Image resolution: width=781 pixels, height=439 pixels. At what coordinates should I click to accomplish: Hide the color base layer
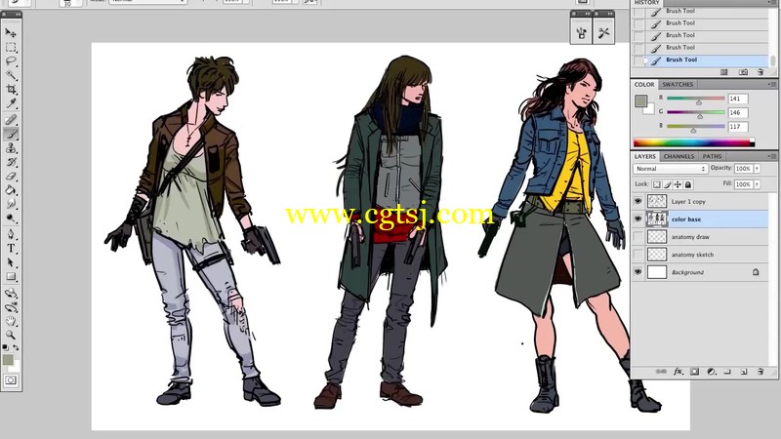coord(638,219)
